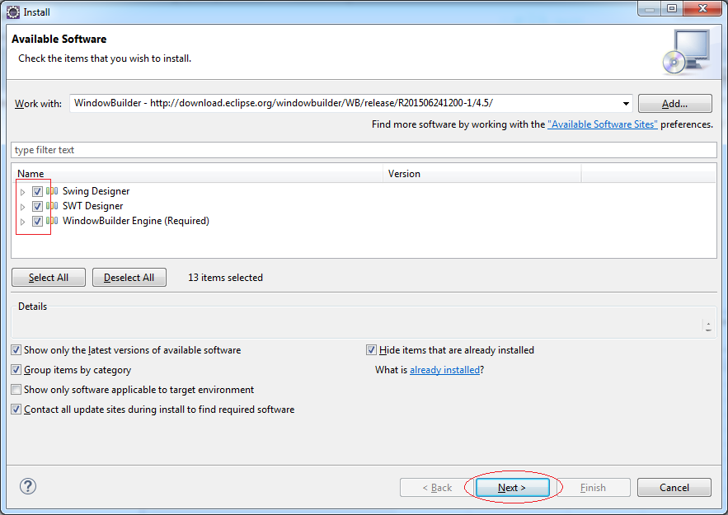Click the help question mark icon
This screenshot has height=515, width=728.
pyautogui.click(x=28, y=486)
